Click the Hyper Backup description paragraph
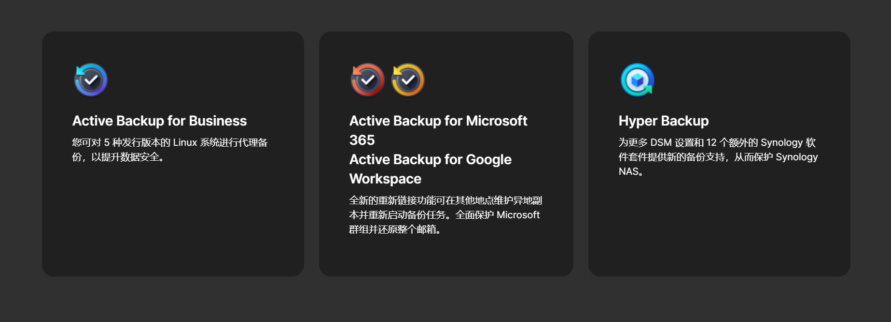This screenshot has height=322, width=891. [718, 157]
